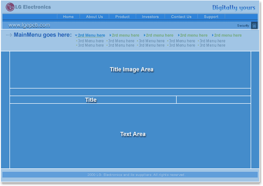
Task: Expand the last 2rd menu here item
Action: [x=227, y=35]
